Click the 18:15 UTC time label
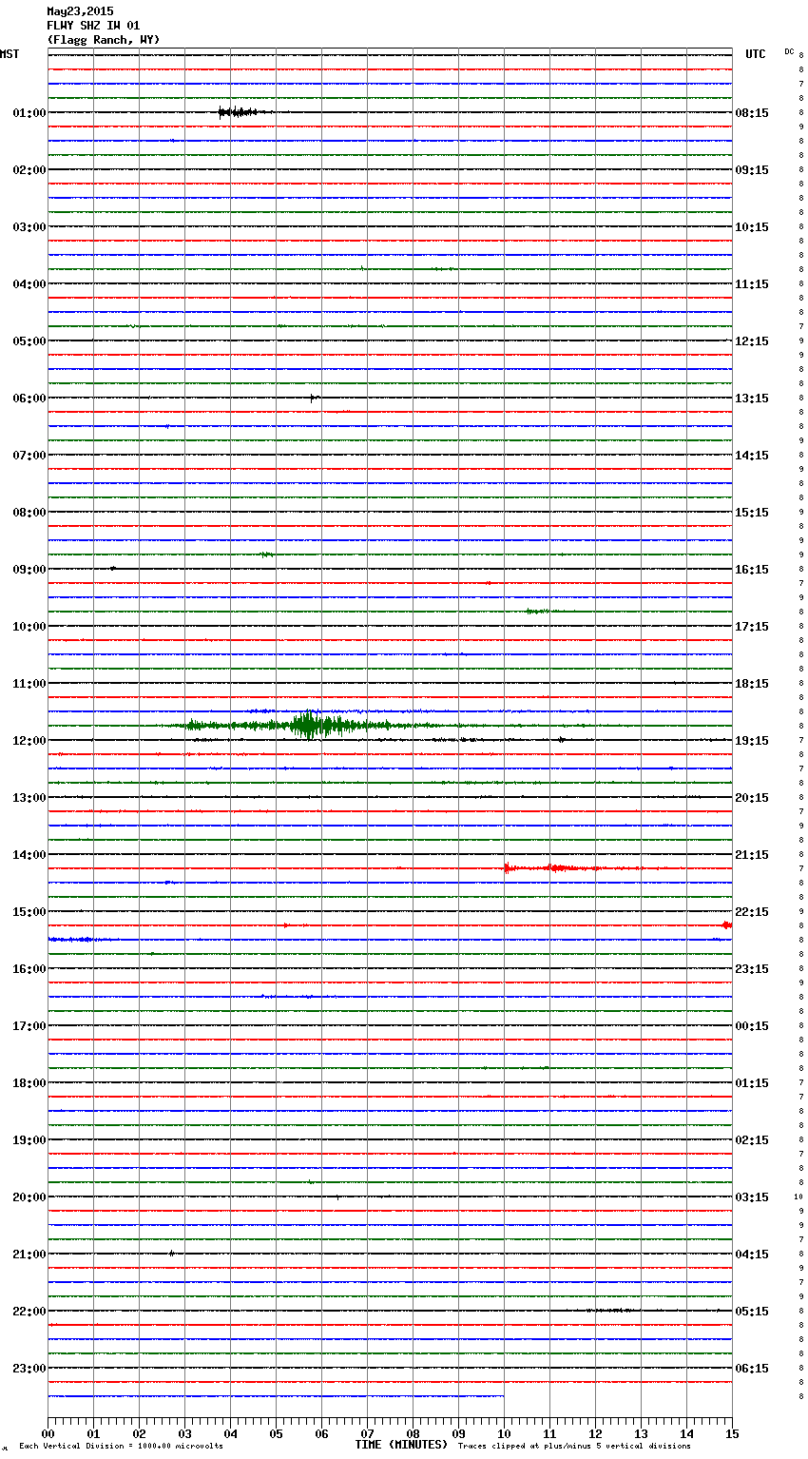 [752, 684]
